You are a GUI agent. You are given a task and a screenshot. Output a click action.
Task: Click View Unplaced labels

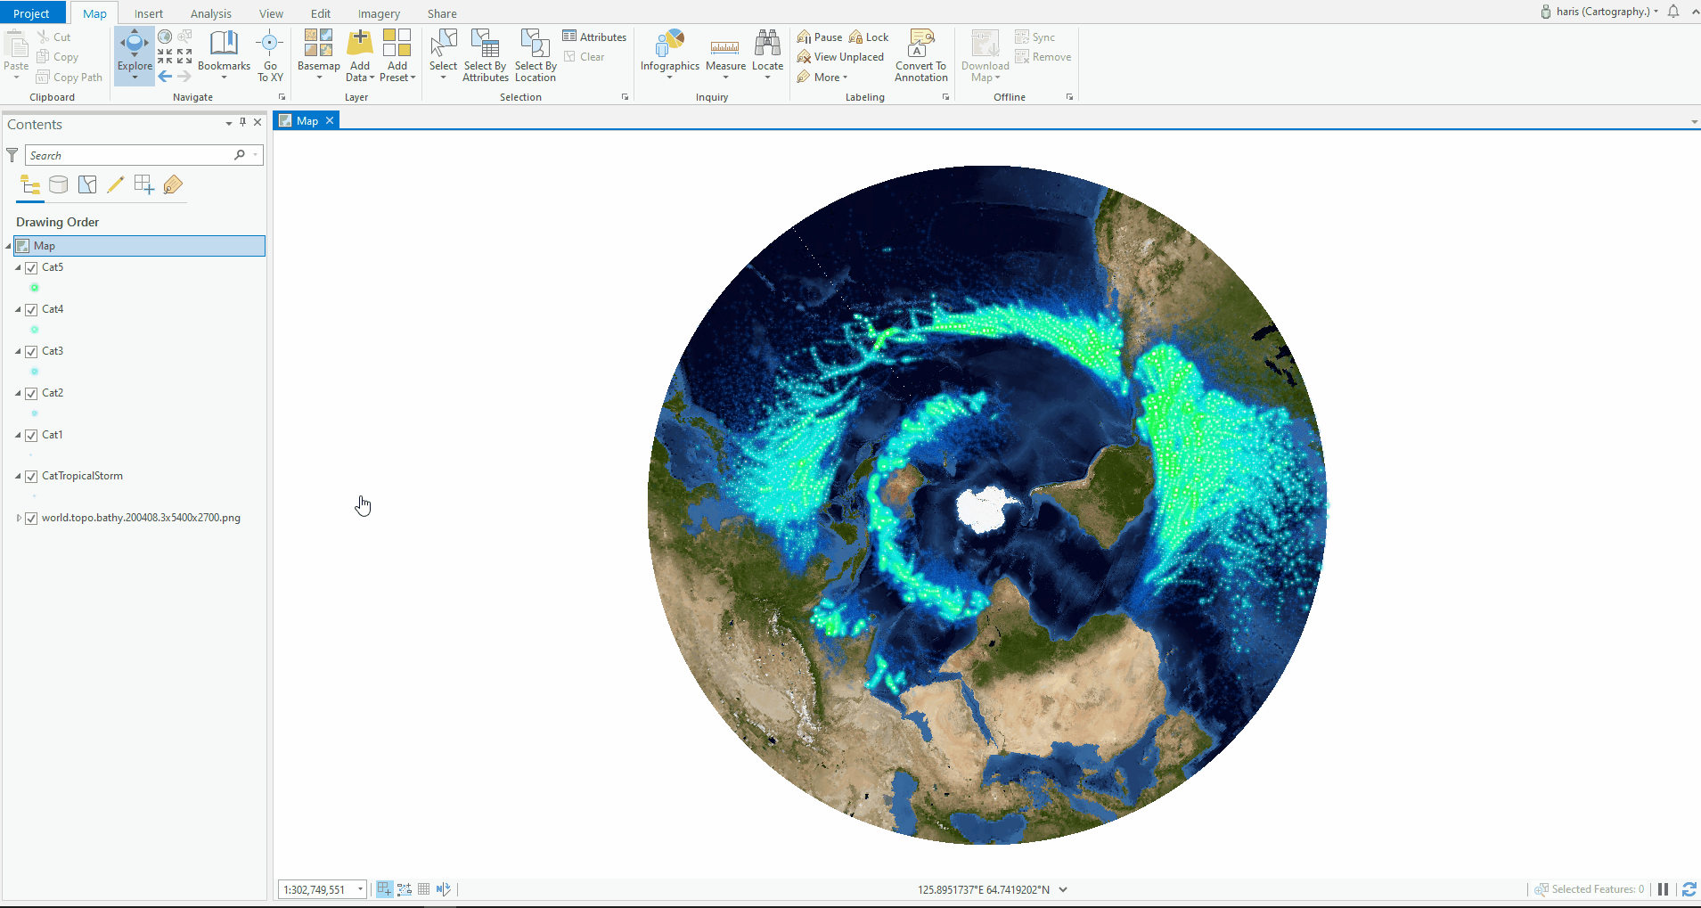(840, 57)
